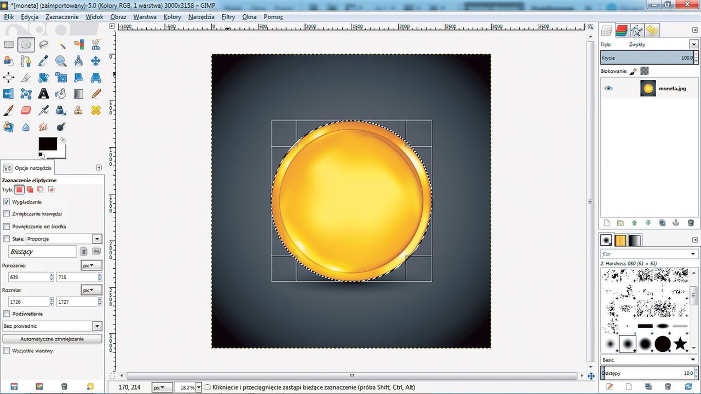Screen dimensions: 701x394
Task: Open the Kolory menu
Action: point(173,17)
